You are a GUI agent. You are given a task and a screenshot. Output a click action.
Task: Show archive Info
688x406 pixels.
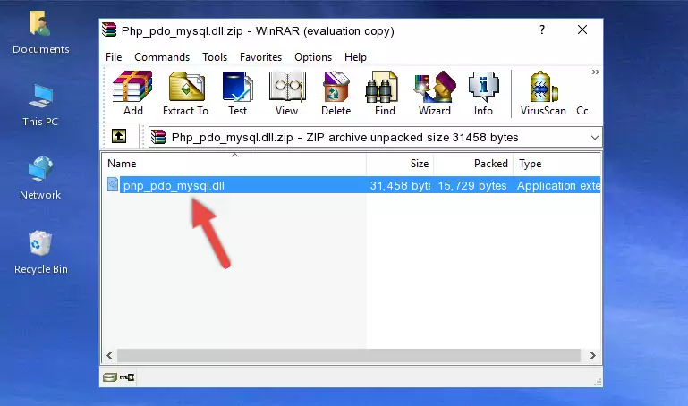point(483,93)
